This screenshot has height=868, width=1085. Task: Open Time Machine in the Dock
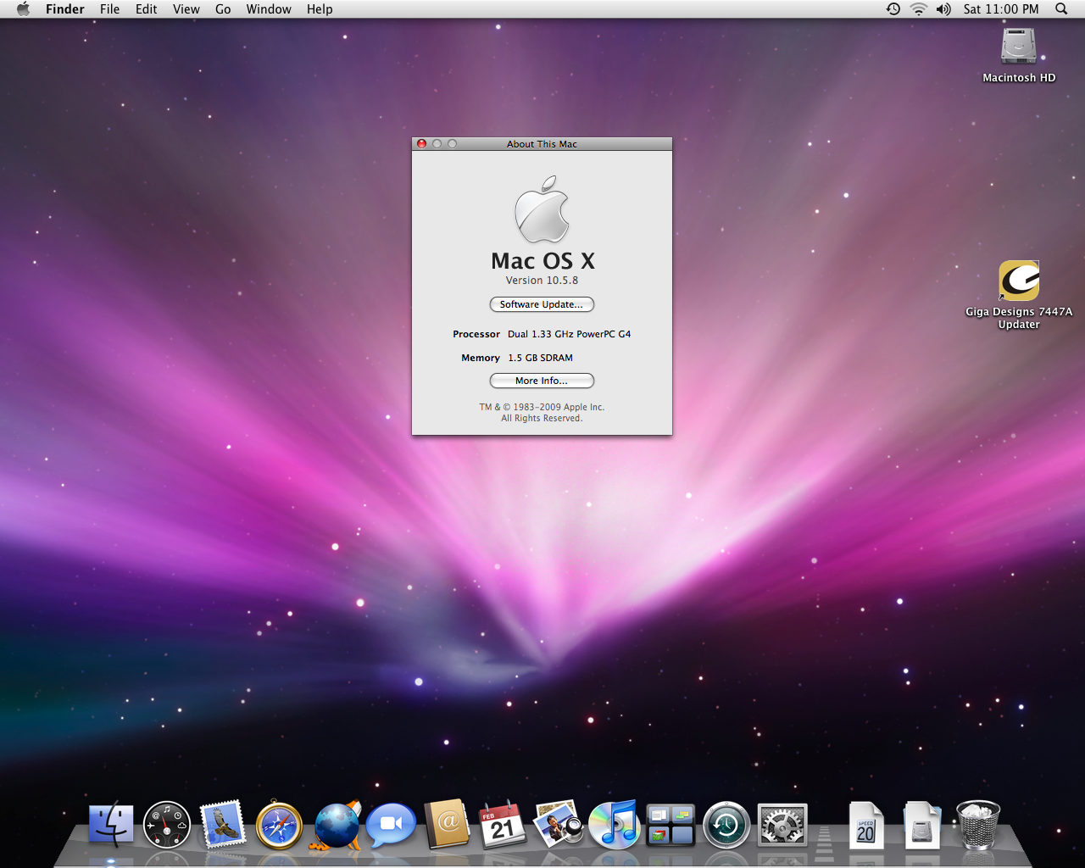point(726,825)
